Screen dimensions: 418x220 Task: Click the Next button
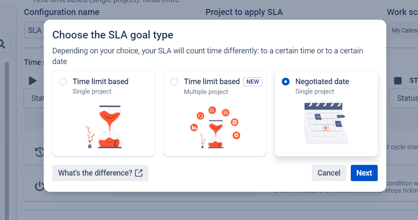[364, 173]
